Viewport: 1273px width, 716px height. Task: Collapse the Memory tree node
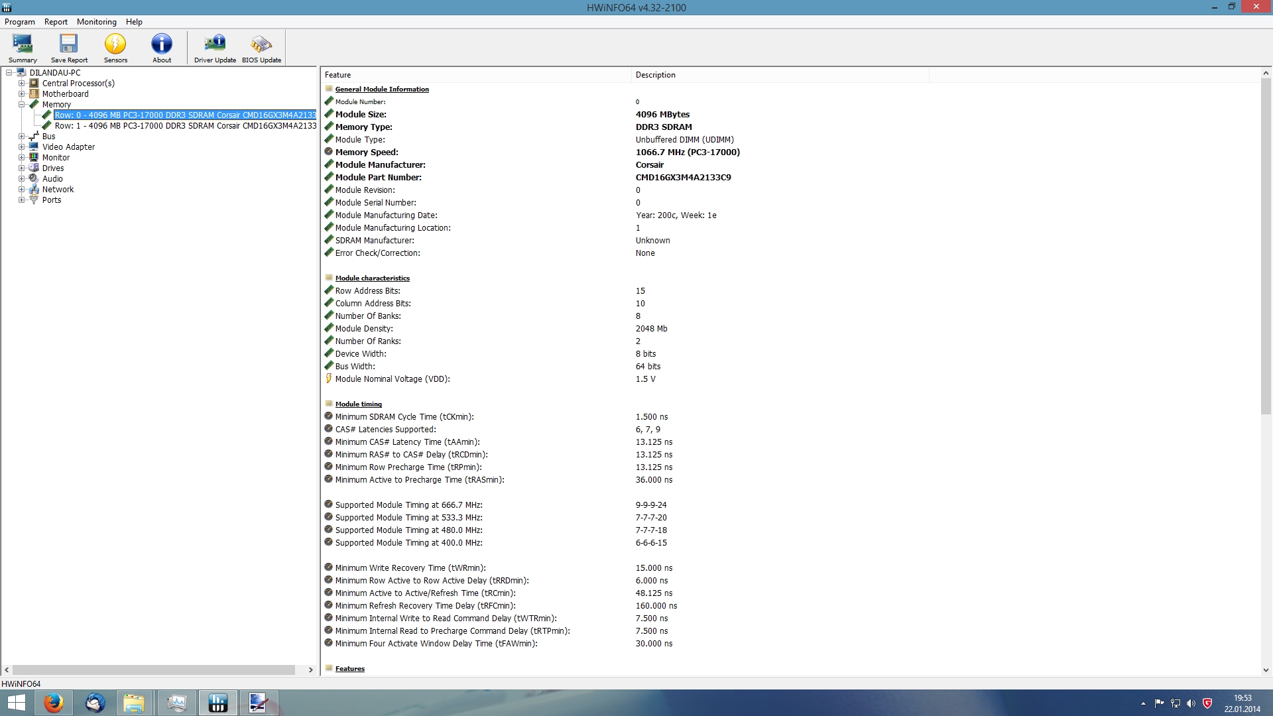(22, 105)
